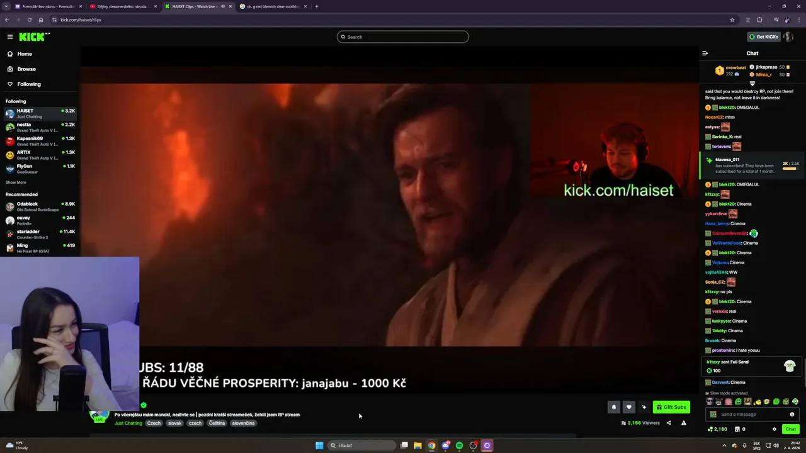The height and width of the screenshot is (453, 806).
Task: Click crewbeat top gifter entry
Action: tap(730, 70)
